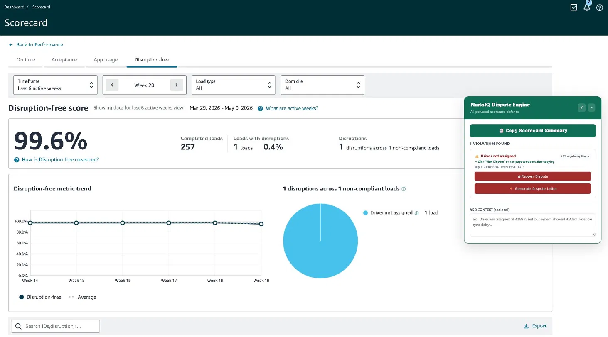
Task: Click the Week 19 data point on trend chart
Action: click(x=261, y=224)
